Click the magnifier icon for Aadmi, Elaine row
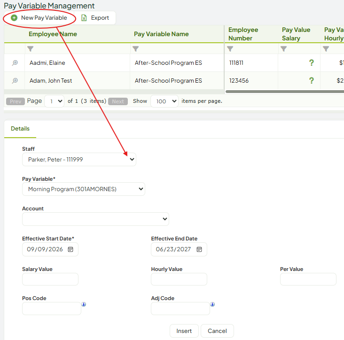The width and height of the screenshot is (344, 340). coord(15,63)
